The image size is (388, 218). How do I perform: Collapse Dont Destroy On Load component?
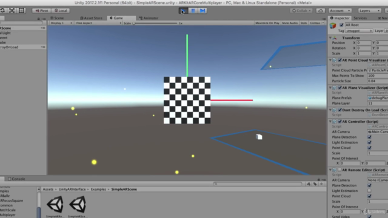(330, 110)
